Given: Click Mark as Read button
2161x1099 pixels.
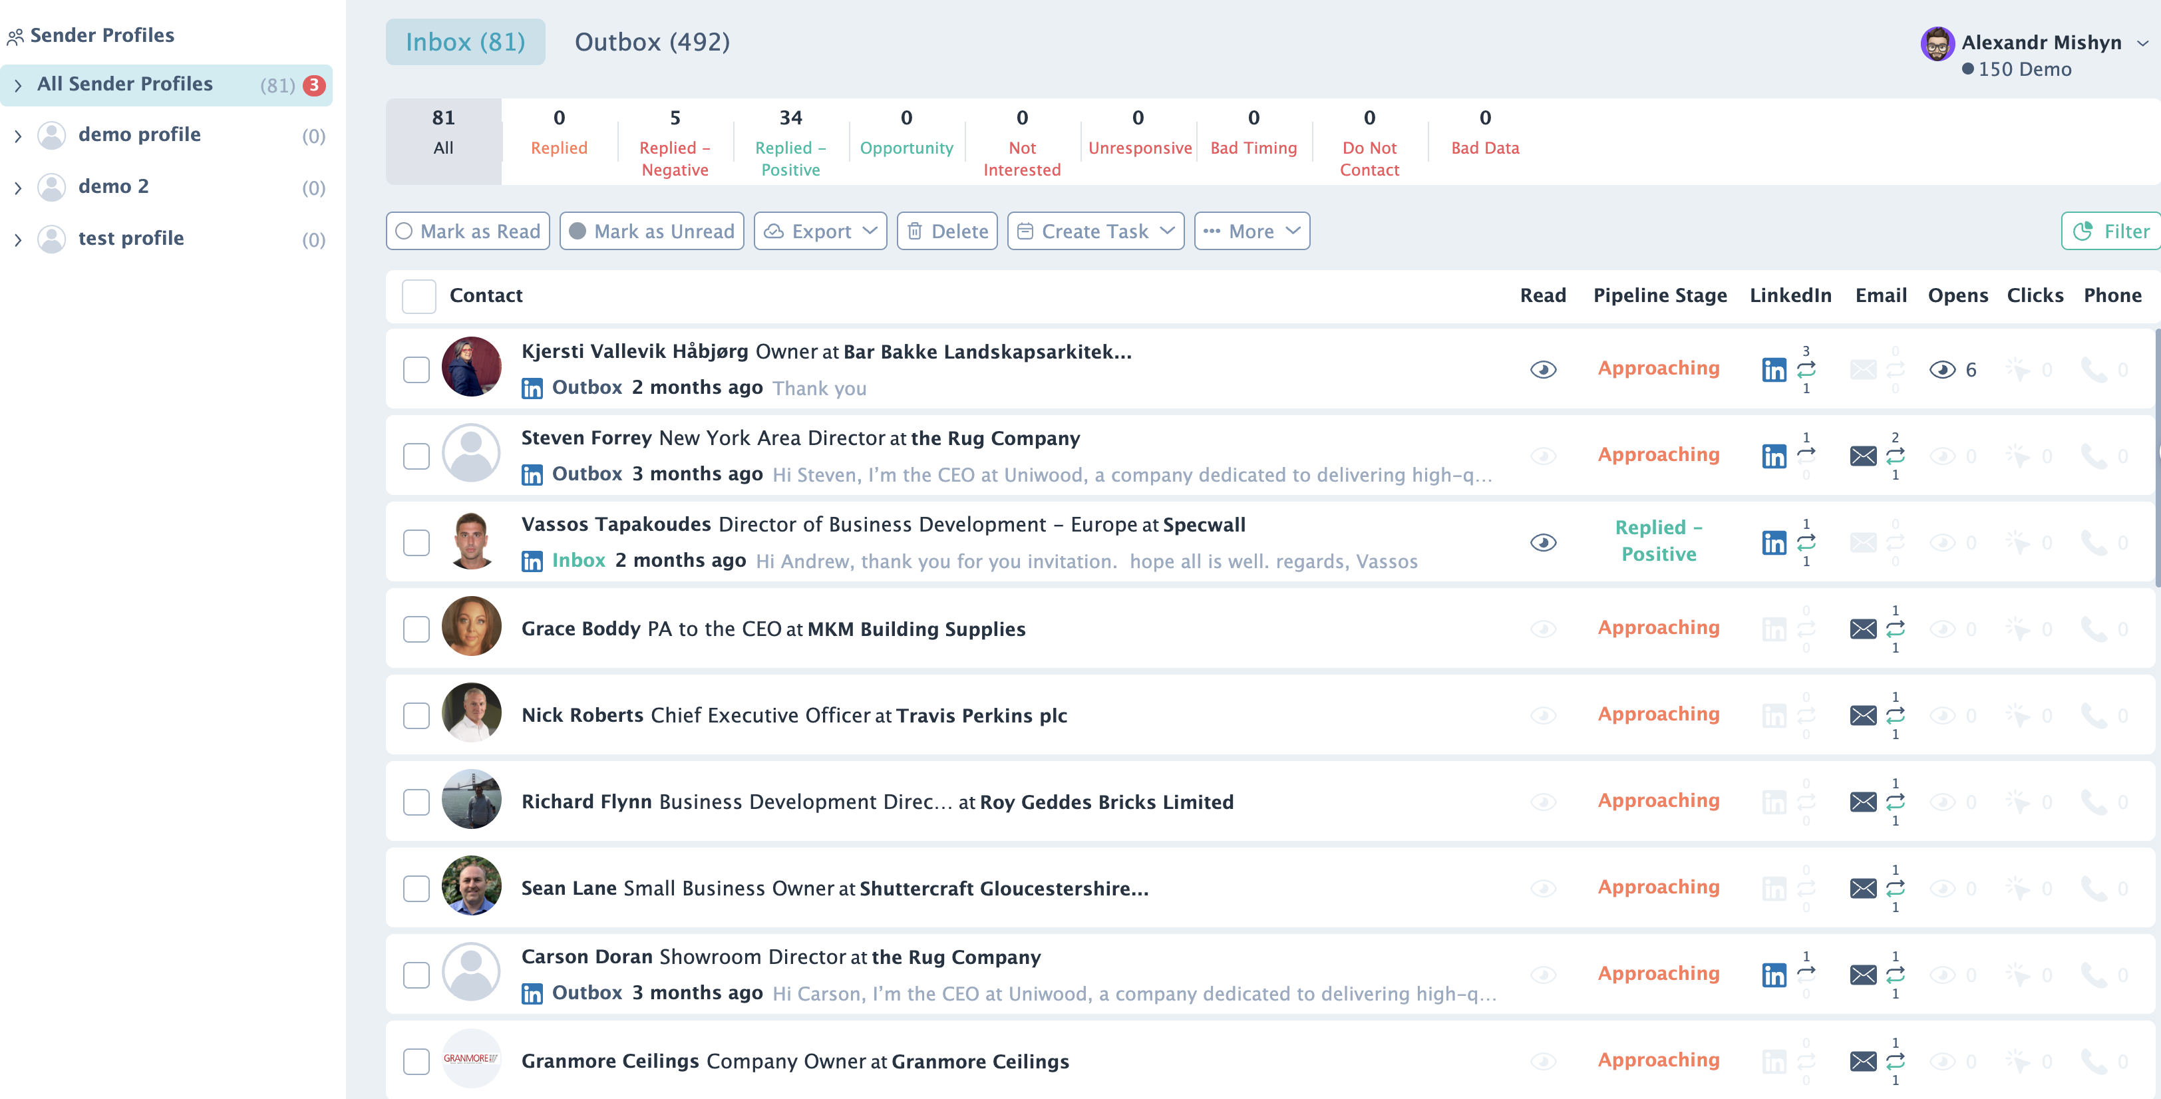Looking at the screenshot, I should coord(467,232).
